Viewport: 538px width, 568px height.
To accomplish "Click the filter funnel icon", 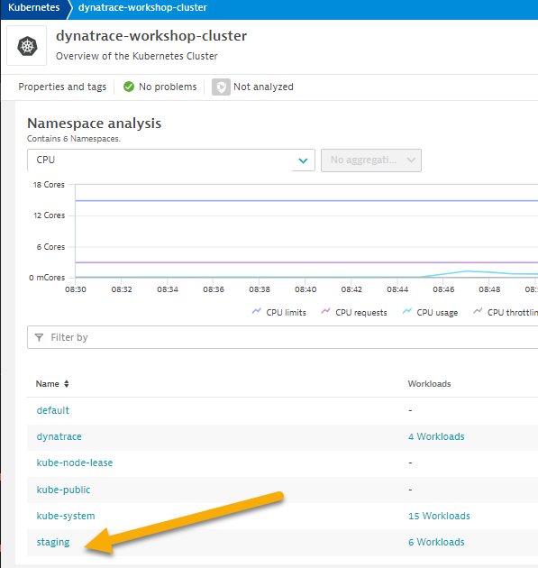I will (39, 337).
